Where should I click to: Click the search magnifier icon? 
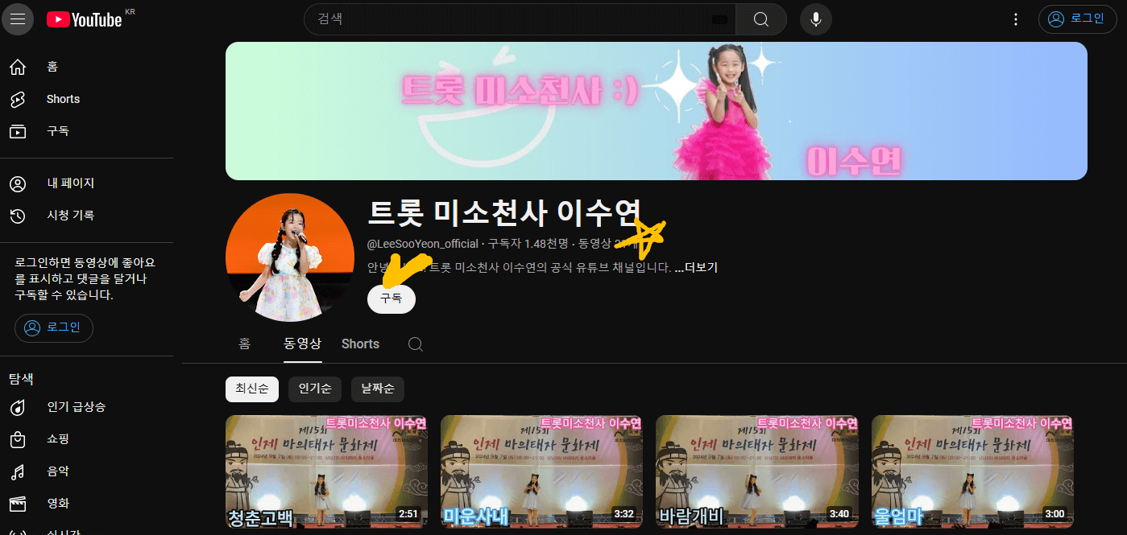click(x=760, y=19)
